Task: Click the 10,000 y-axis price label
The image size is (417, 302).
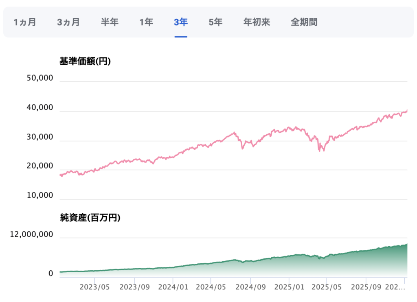Action: (40, 195)
